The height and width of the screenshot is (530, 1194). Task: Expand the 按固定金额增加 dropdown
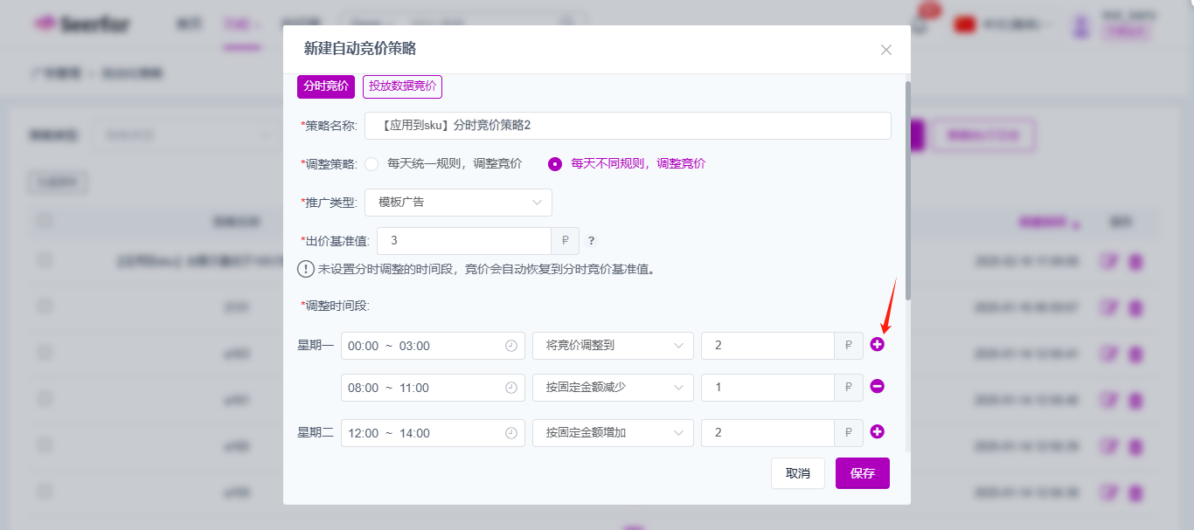612,433
